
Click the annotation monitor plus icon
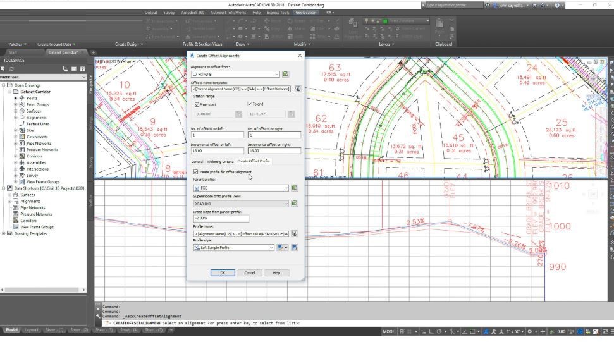pos(543,331)
